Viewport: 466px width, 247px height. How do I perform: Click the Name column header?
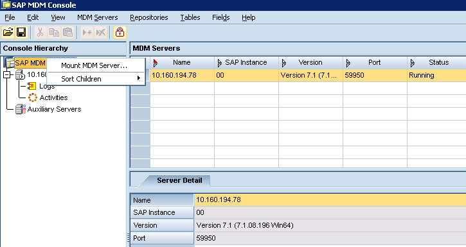182,63
